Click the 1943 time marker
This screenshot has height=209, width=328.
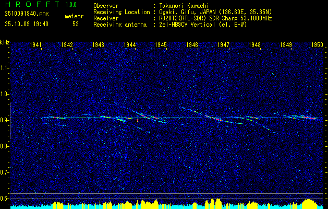tap(99, 45)
